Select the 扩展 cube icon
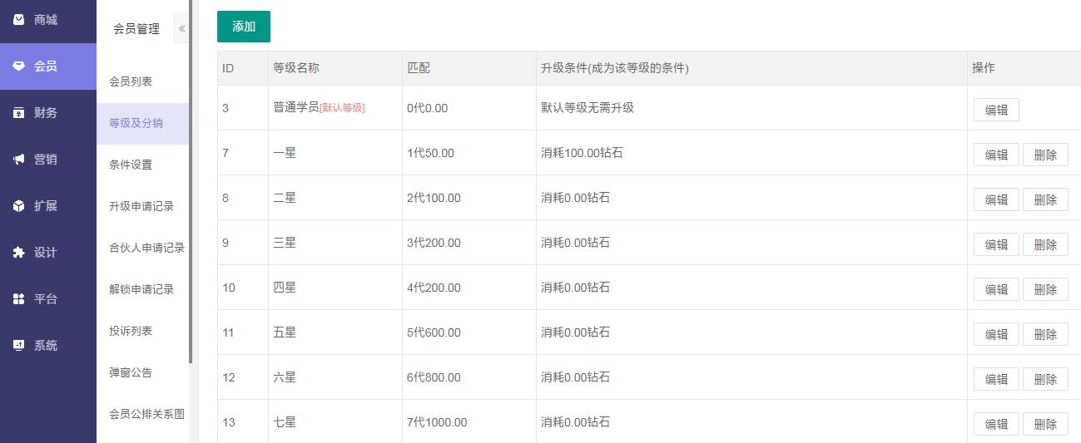The image size is (1081, 443). 18,206
